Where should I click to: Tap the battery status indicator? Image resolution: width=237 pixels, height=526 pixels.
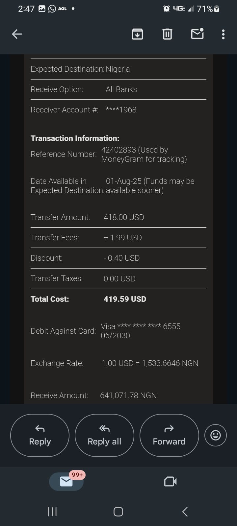(216, 9)
